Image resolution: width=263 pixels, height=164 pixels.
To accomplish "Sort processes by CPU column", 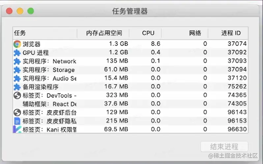I will [148, 33].
